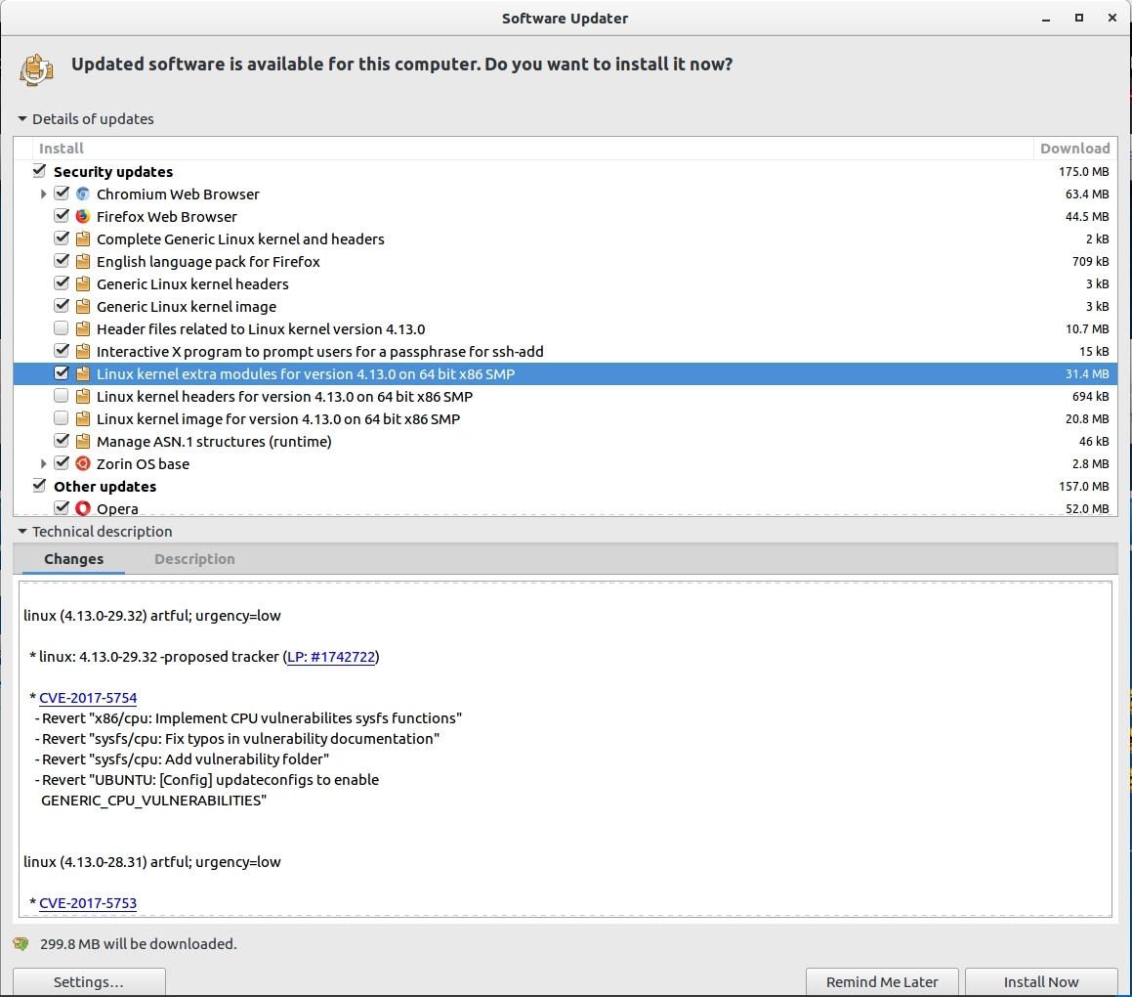The width and height of the screenshot is (1132, 997).
Task: Select 'Complete Generic Linux kernel and headers' row
Action: (x=565, y=239)
